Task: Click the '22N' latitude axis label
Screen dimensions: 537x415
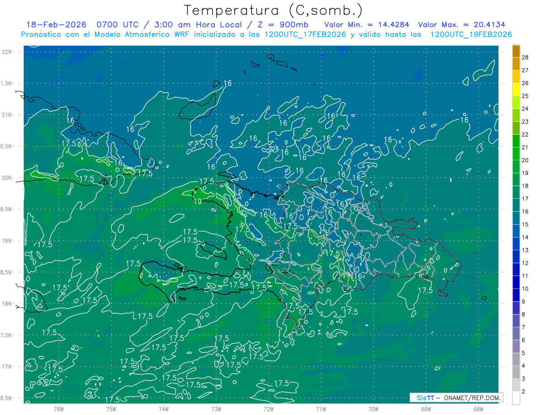Action: (7, 51)
